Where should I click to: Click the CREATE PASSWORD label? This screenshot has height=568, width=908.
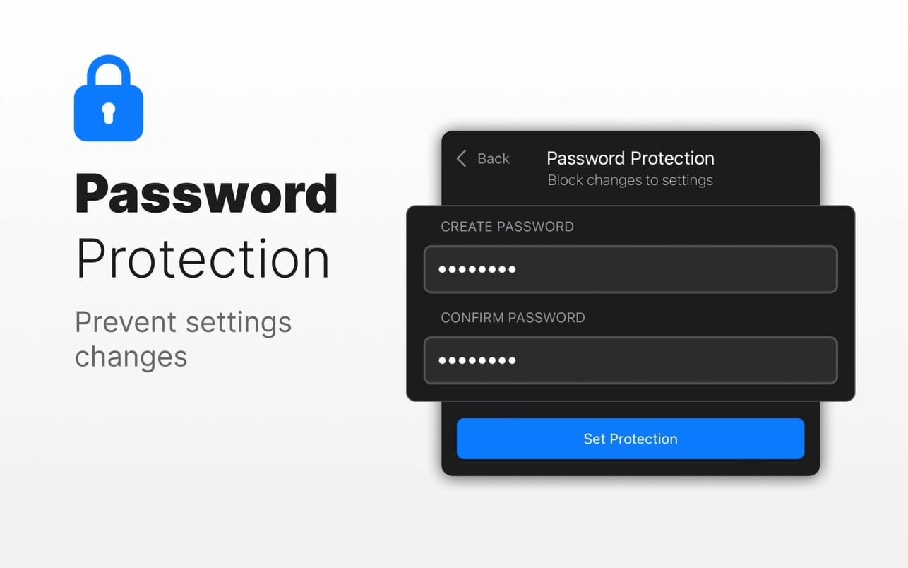pyautogui.click(x=507, y=227)
